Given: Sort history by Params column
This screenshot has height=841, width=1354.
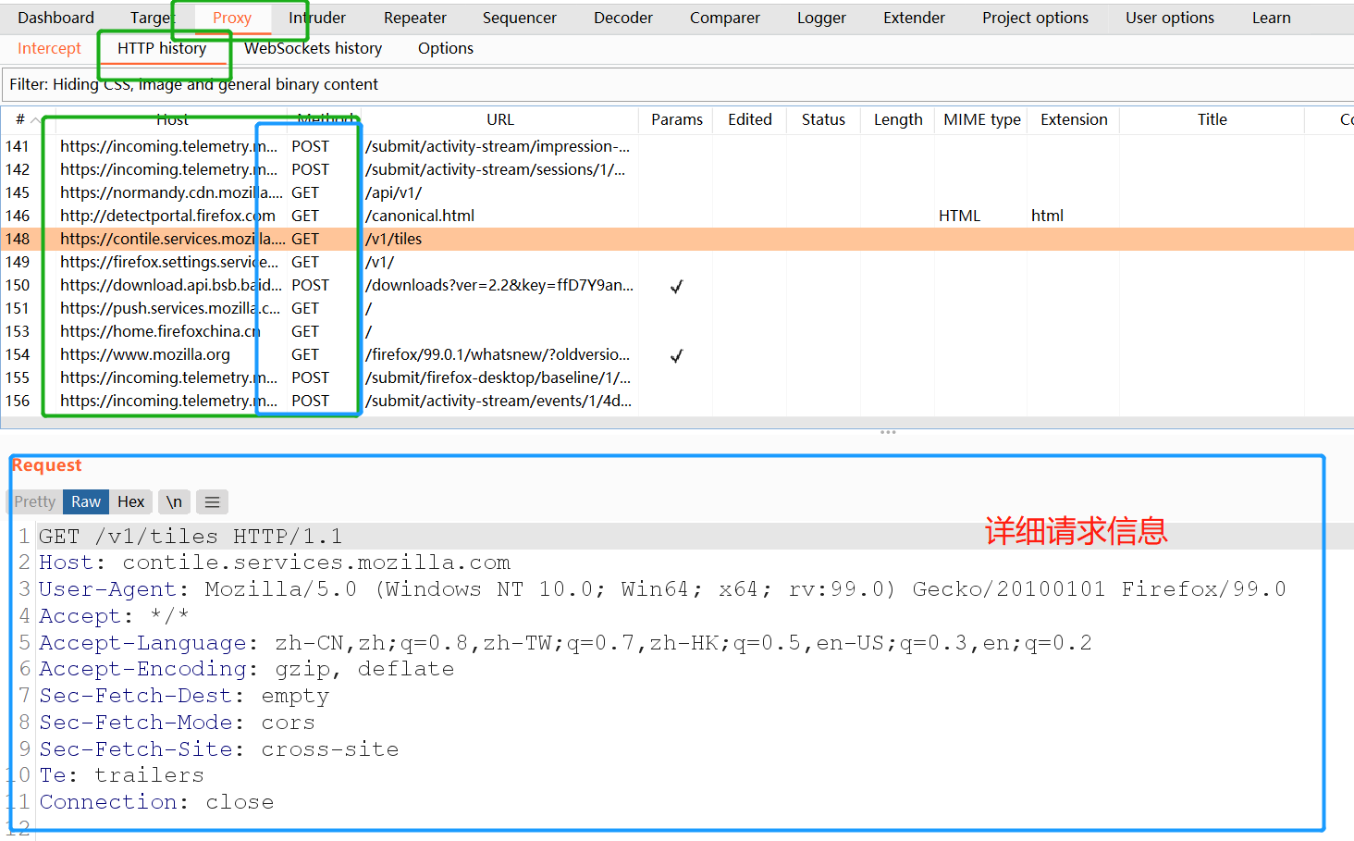Looking at the screenshot, I should coord(677,119).
